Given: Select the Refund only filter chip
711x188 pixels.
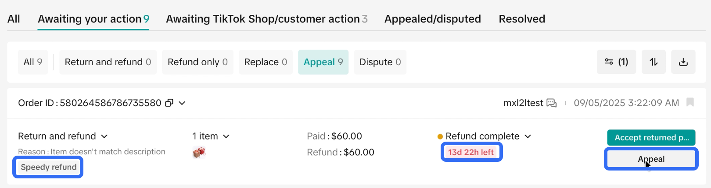Looking at the screenshot, I should 197,62.
